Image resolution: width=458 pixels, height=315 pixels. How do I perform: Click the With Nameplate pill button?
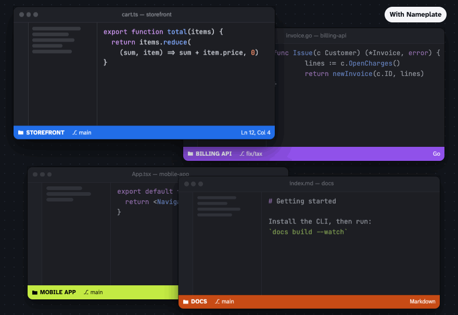tap(415, 15)
